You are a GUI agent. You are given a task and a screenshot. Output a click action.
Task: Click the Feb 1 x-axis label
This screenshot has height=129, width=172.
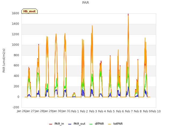(75, 111)
